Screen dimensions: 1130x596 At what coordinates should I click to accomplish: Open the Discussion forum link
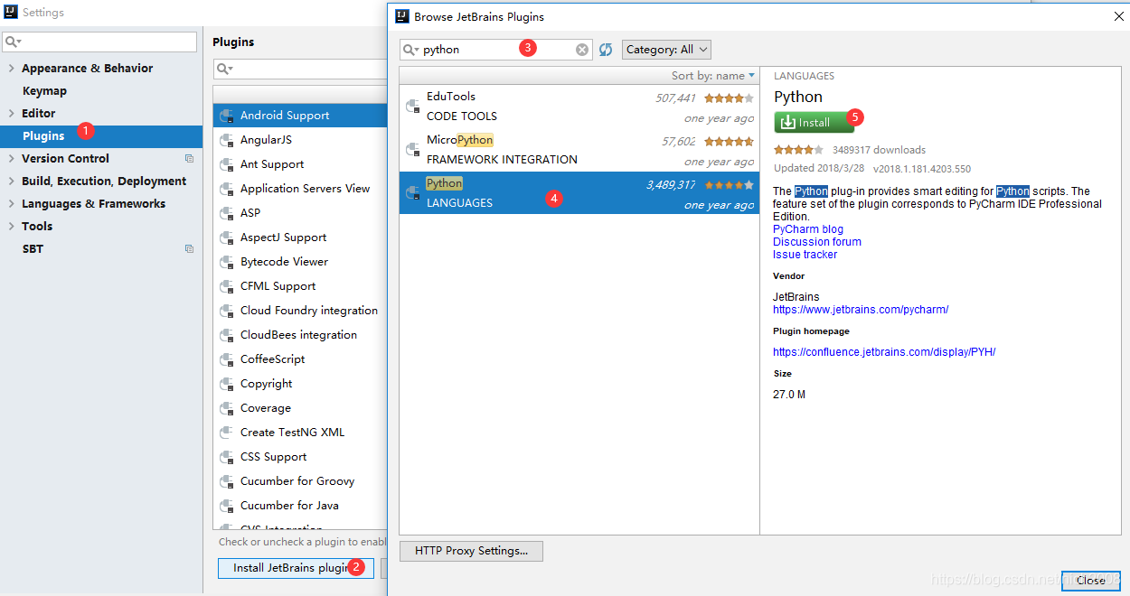coord(817,242)
